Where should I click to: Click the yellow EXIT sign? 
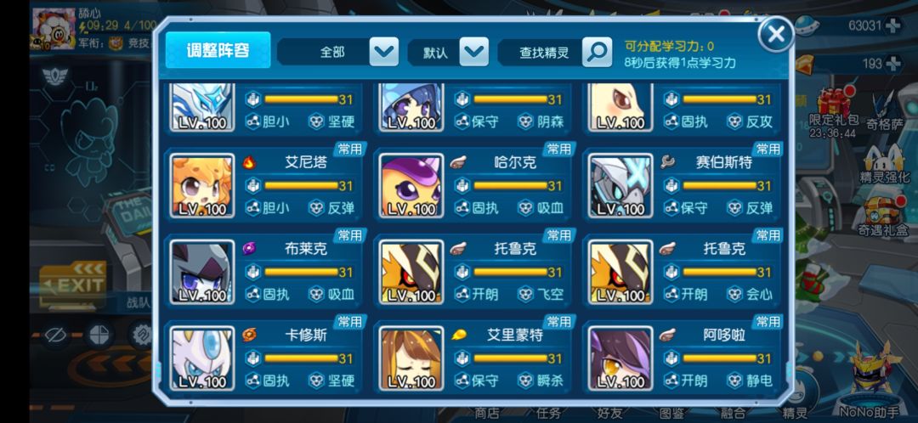click(x=73, y=285)
